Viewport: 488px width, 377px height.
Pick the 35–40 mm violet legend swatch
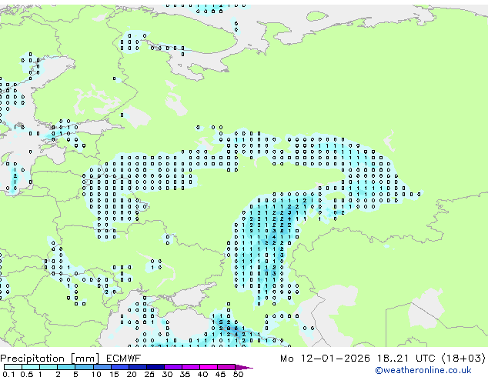(191, 367)
